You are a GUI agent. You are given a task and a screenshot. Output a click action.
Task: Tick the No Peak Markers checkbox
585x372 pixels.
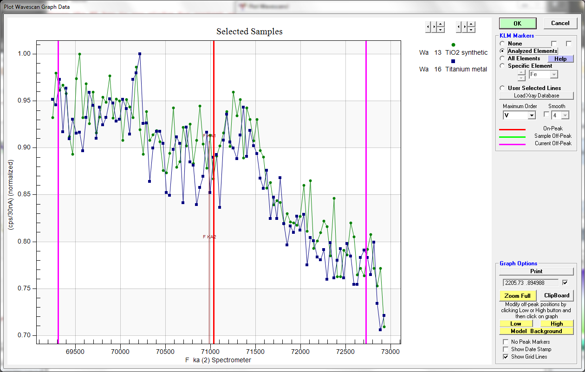[506, 342]
